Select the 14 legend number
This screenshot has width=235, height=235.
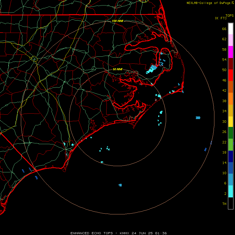tap(224, 163)
